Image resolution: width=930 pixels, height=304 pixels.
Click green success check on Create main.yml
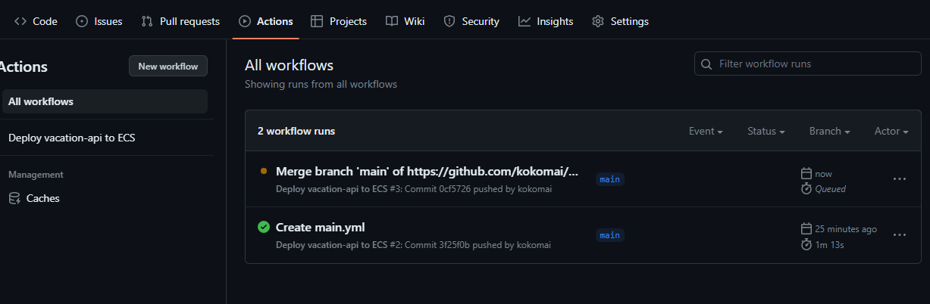(264, 227)
